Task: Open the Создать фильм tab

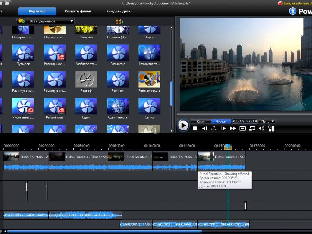Action: (x=78, y=11)
